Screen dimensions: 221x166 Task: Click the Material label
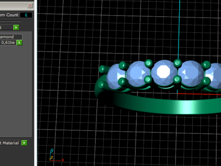[11, 143]
